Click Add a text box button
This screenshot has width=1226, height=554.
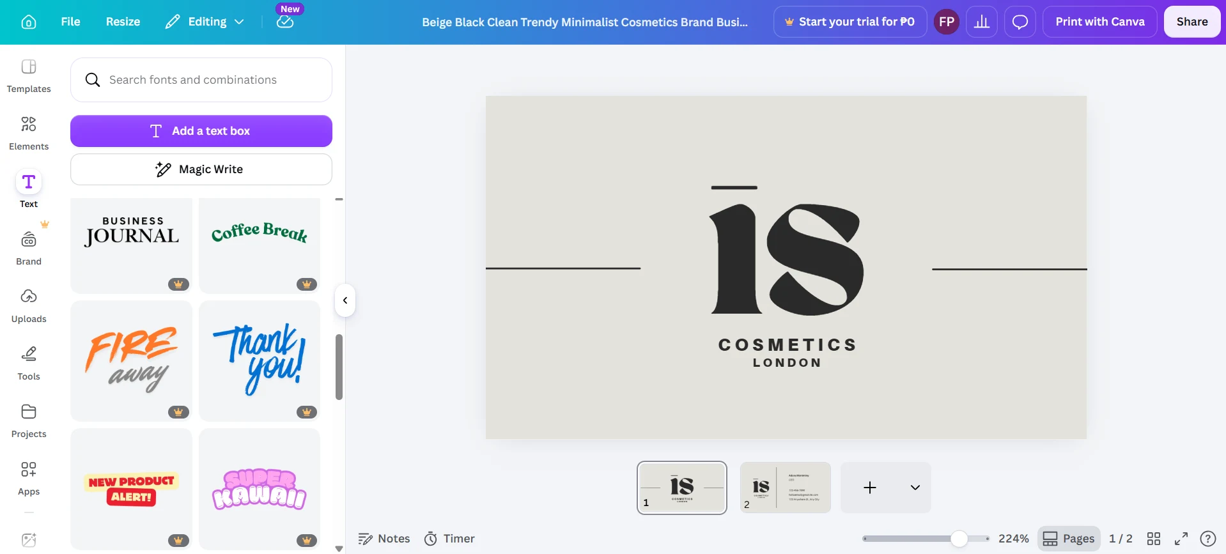201,131
